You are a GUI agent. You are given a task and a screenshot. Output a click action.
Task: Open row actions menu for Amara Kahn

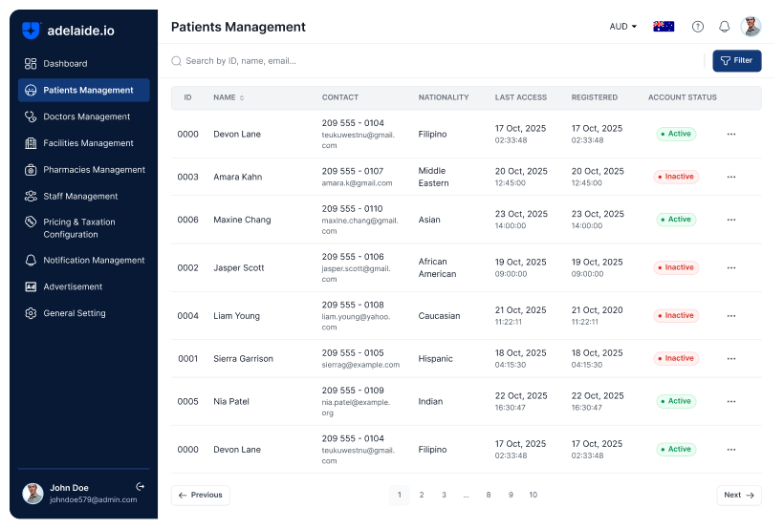point(731,177)
